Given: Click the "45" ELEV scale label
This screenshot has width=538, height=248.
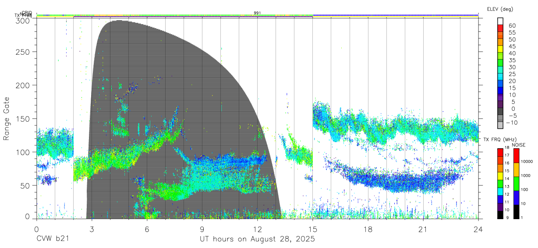Looking at the screenshot, I should point(512,46).
